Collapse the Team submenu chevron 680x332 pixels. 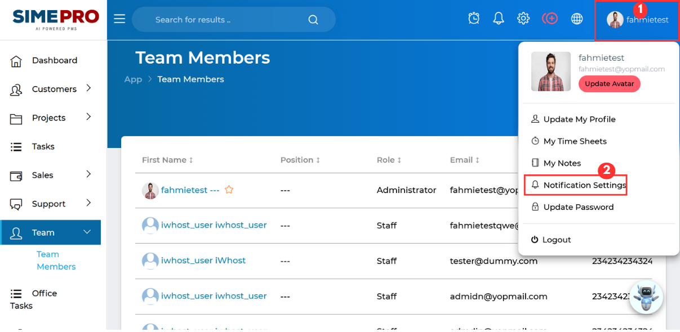tap(87, 232)
